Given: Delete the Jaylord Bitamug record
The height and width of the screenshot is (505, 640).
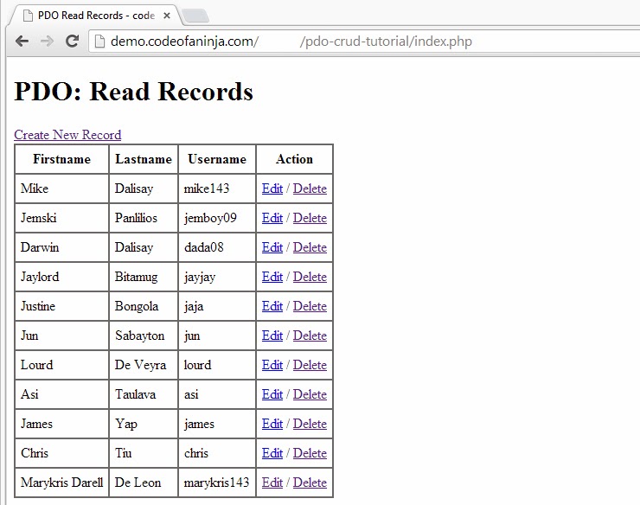Looking at the screenshot, I should [310, 277].
